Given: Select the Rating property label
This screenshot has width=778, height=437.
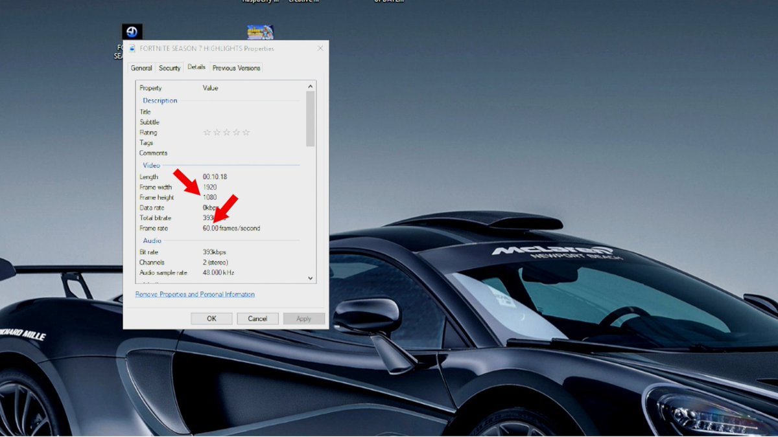Looking at the screenshot, I should 148,133.
